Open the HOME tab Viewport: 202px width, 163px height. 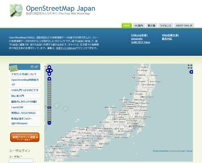coord(126,25)
